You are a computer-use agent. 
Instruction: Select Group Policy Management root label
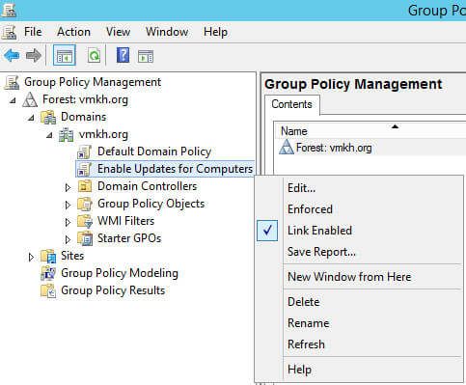(x=93, y=82)
